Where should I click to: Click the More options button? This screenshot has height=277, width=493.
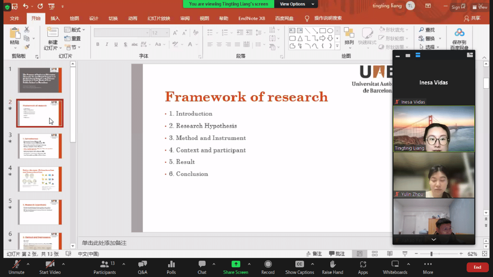pos(428,265)
